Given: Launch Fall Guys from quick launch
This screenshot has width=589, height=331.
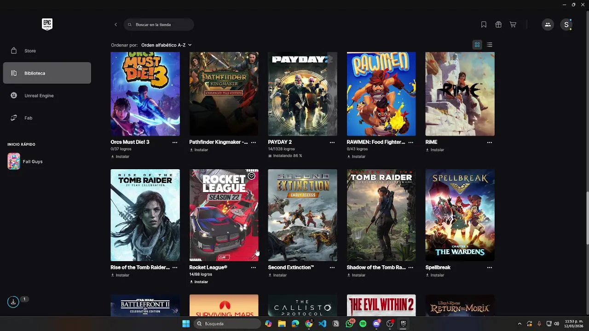Looking at the screenshot, I should [x=25, y=161].
